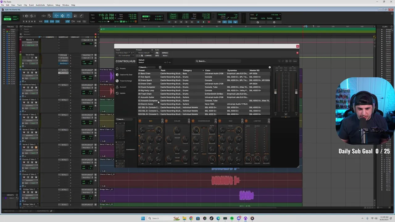
Task: Toggle the EQ2 module power button
Action: pyautogui.click(x=220, y=121)
